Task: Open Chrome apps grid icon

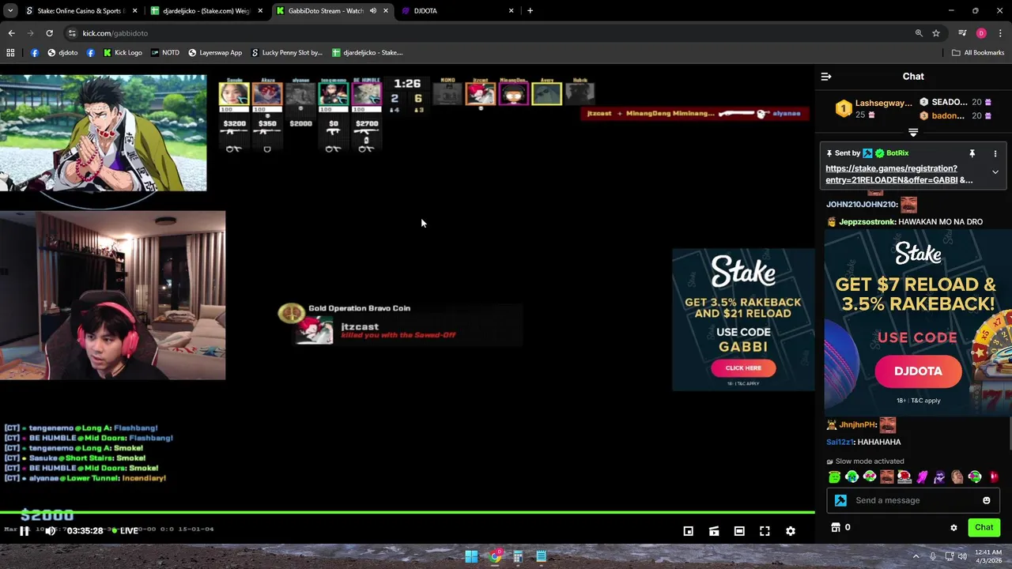Action: pos(10,53)
